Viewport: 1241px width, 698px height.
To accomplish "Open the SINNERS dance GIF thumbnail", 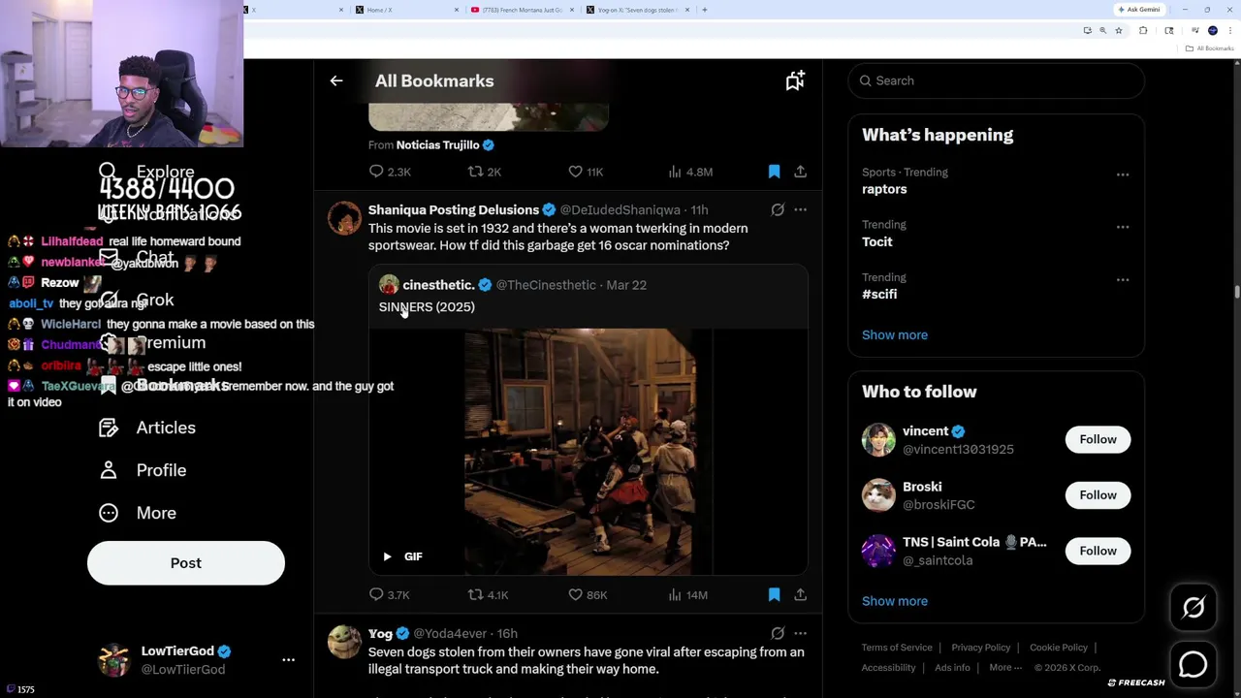I will pyautogui.click(x=589, y=452).
